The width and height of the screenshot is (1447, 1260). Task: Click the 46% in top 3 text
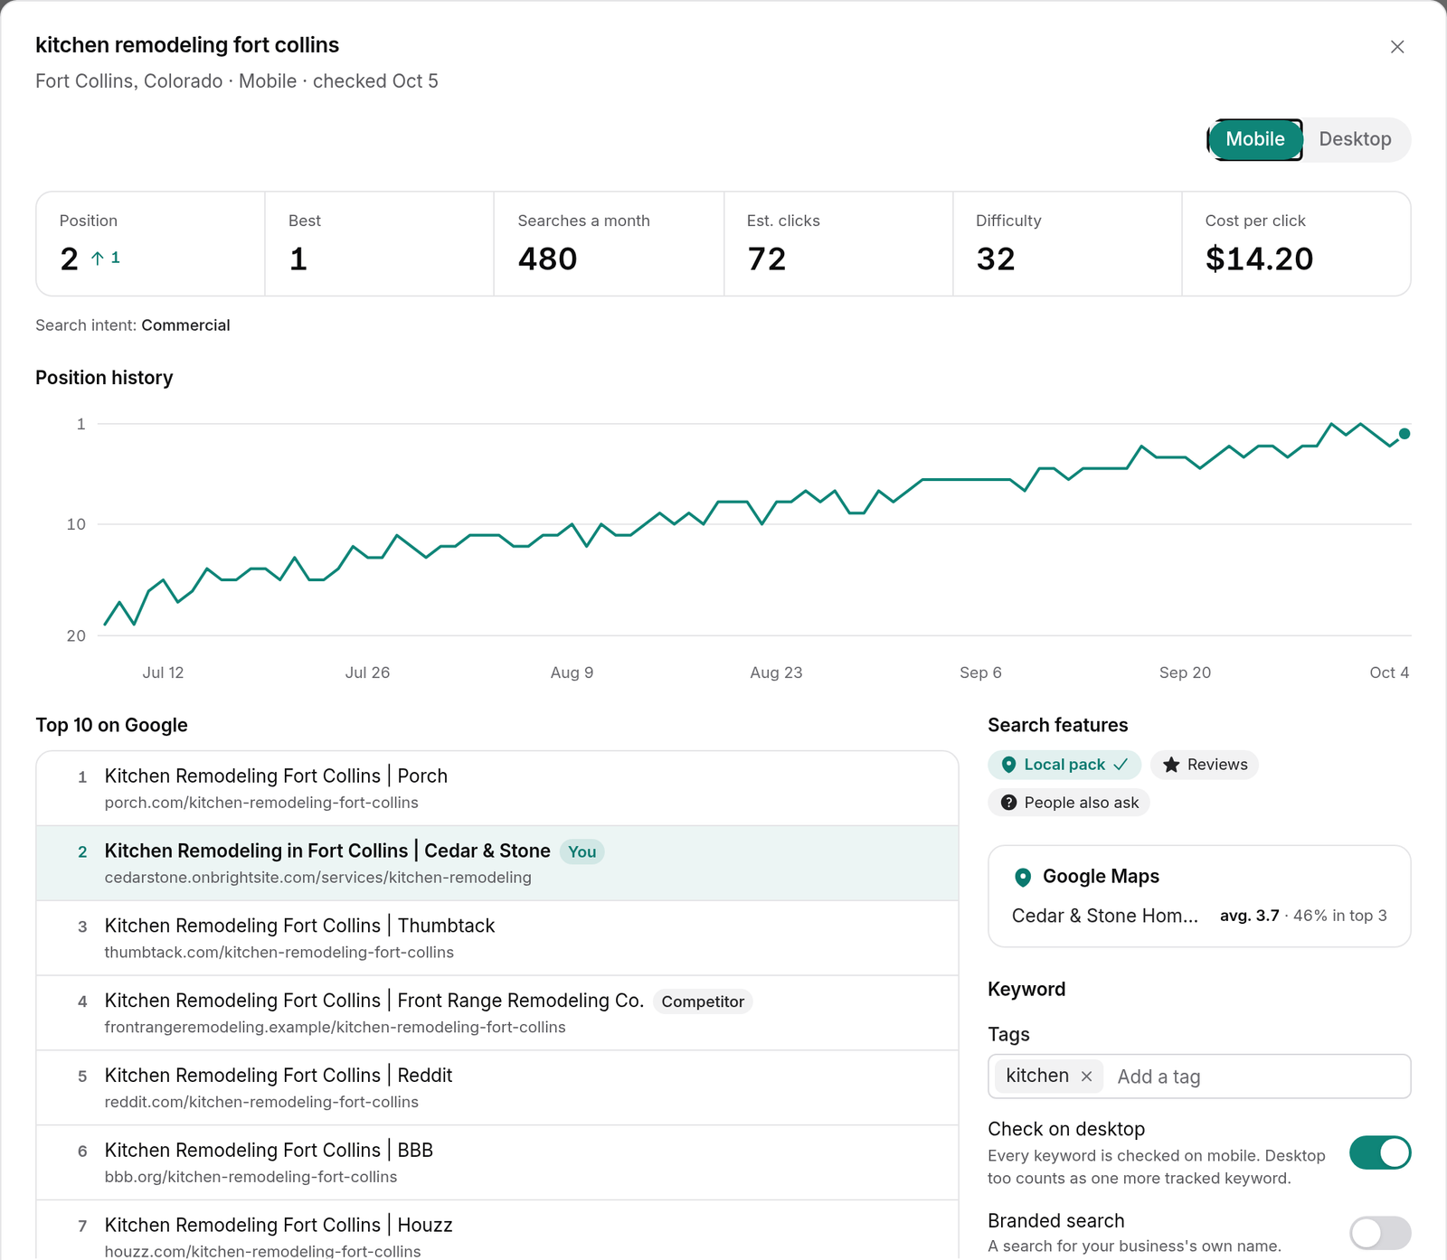click(x=1339, y=916)
